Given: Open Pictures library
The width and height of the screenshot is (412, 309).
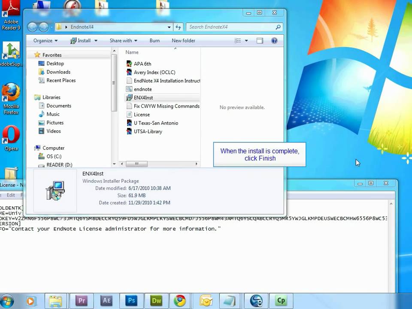Looking at the screenshot, I should pyautogui.click(x=55, y=122).
